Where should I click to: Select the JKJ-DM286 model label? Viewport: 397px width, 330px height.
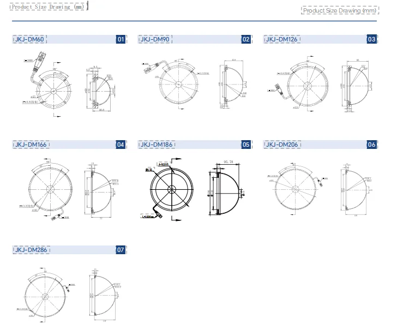[x=31, y=250]
